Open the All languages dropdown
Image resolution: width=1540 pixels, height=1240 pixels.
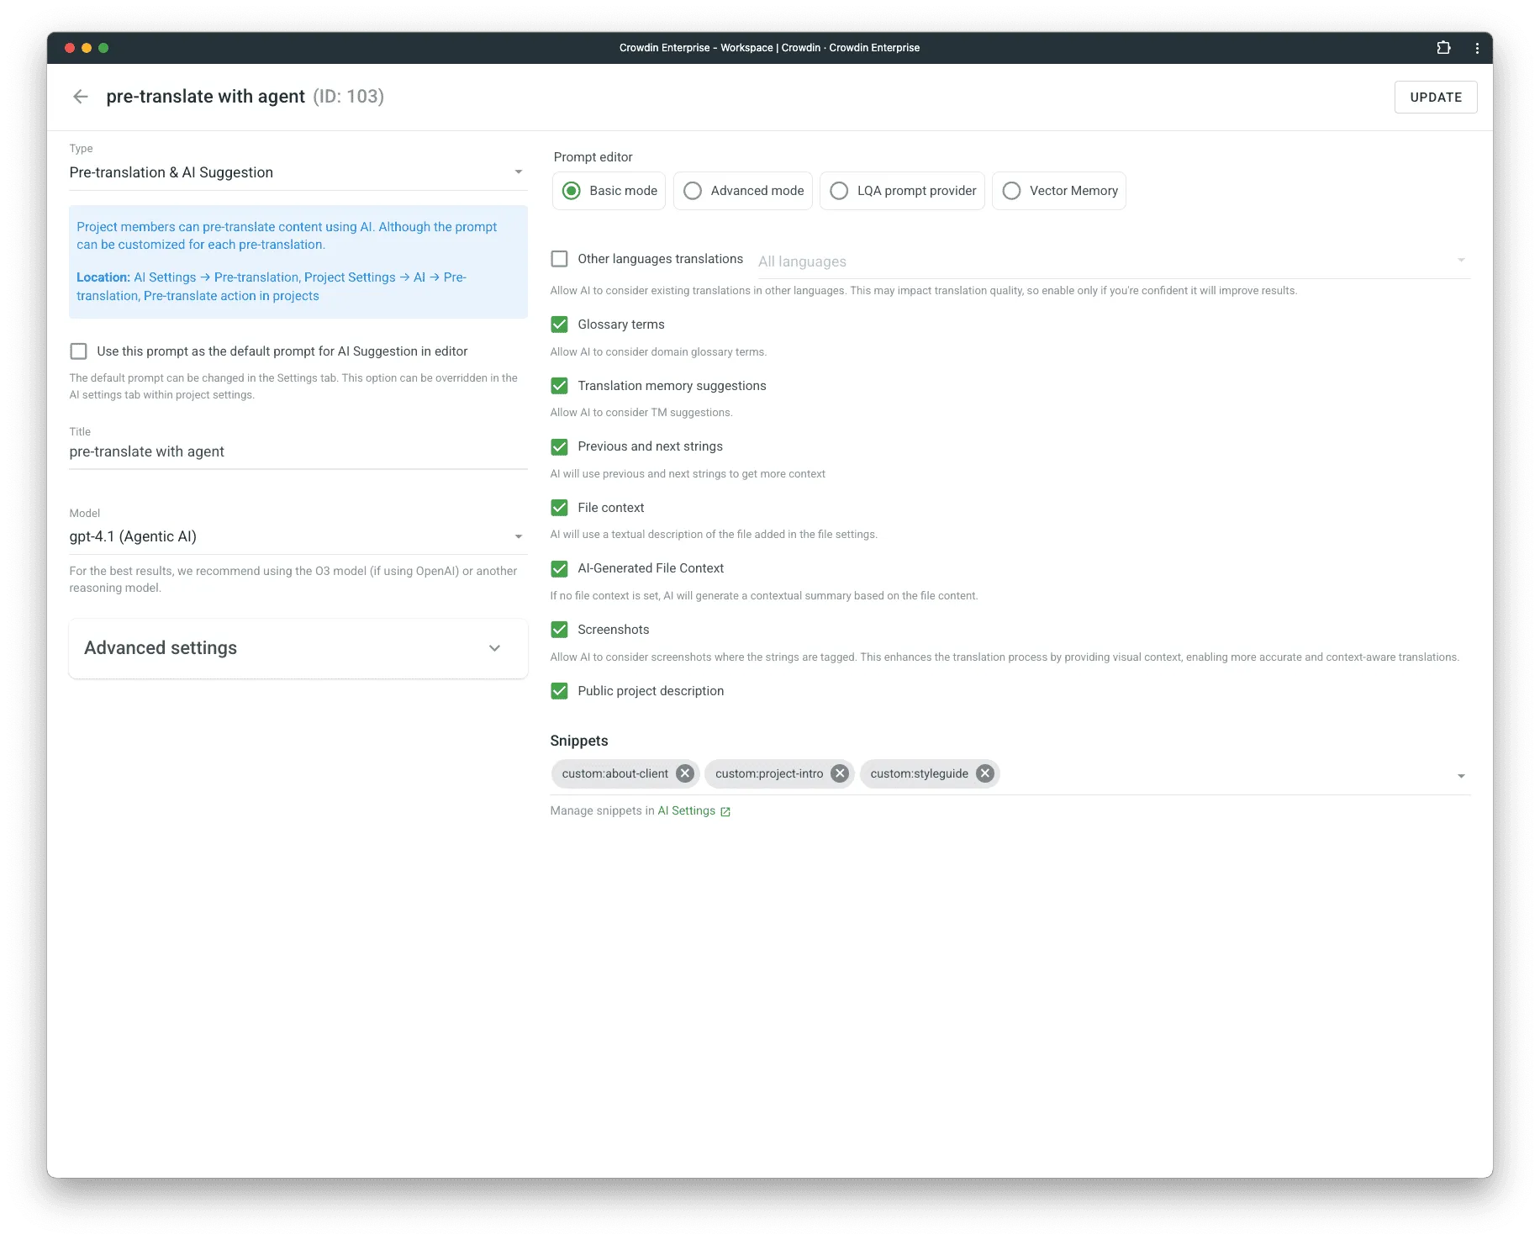(x=1461, y=260)
